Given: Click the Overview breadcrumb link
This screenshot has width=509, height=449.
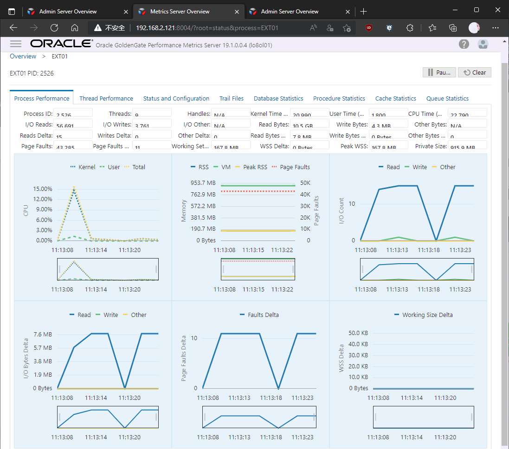Looking at the screenshot, I should (23, 56).
